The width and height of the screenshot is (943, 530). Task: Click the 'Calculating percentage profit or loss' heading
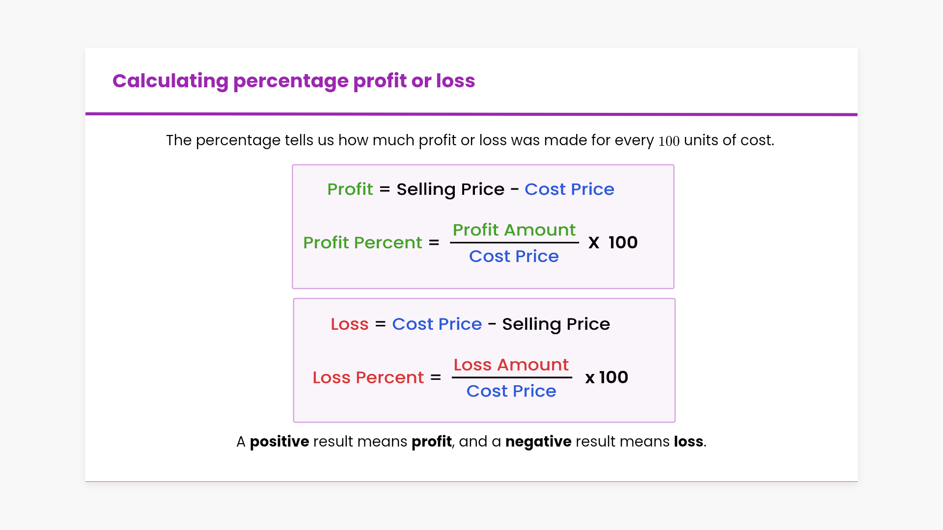pos(293,81)
